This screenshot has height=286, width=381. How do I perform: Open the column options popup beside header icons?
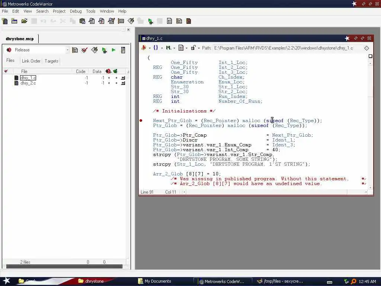(x=128, y=71)
